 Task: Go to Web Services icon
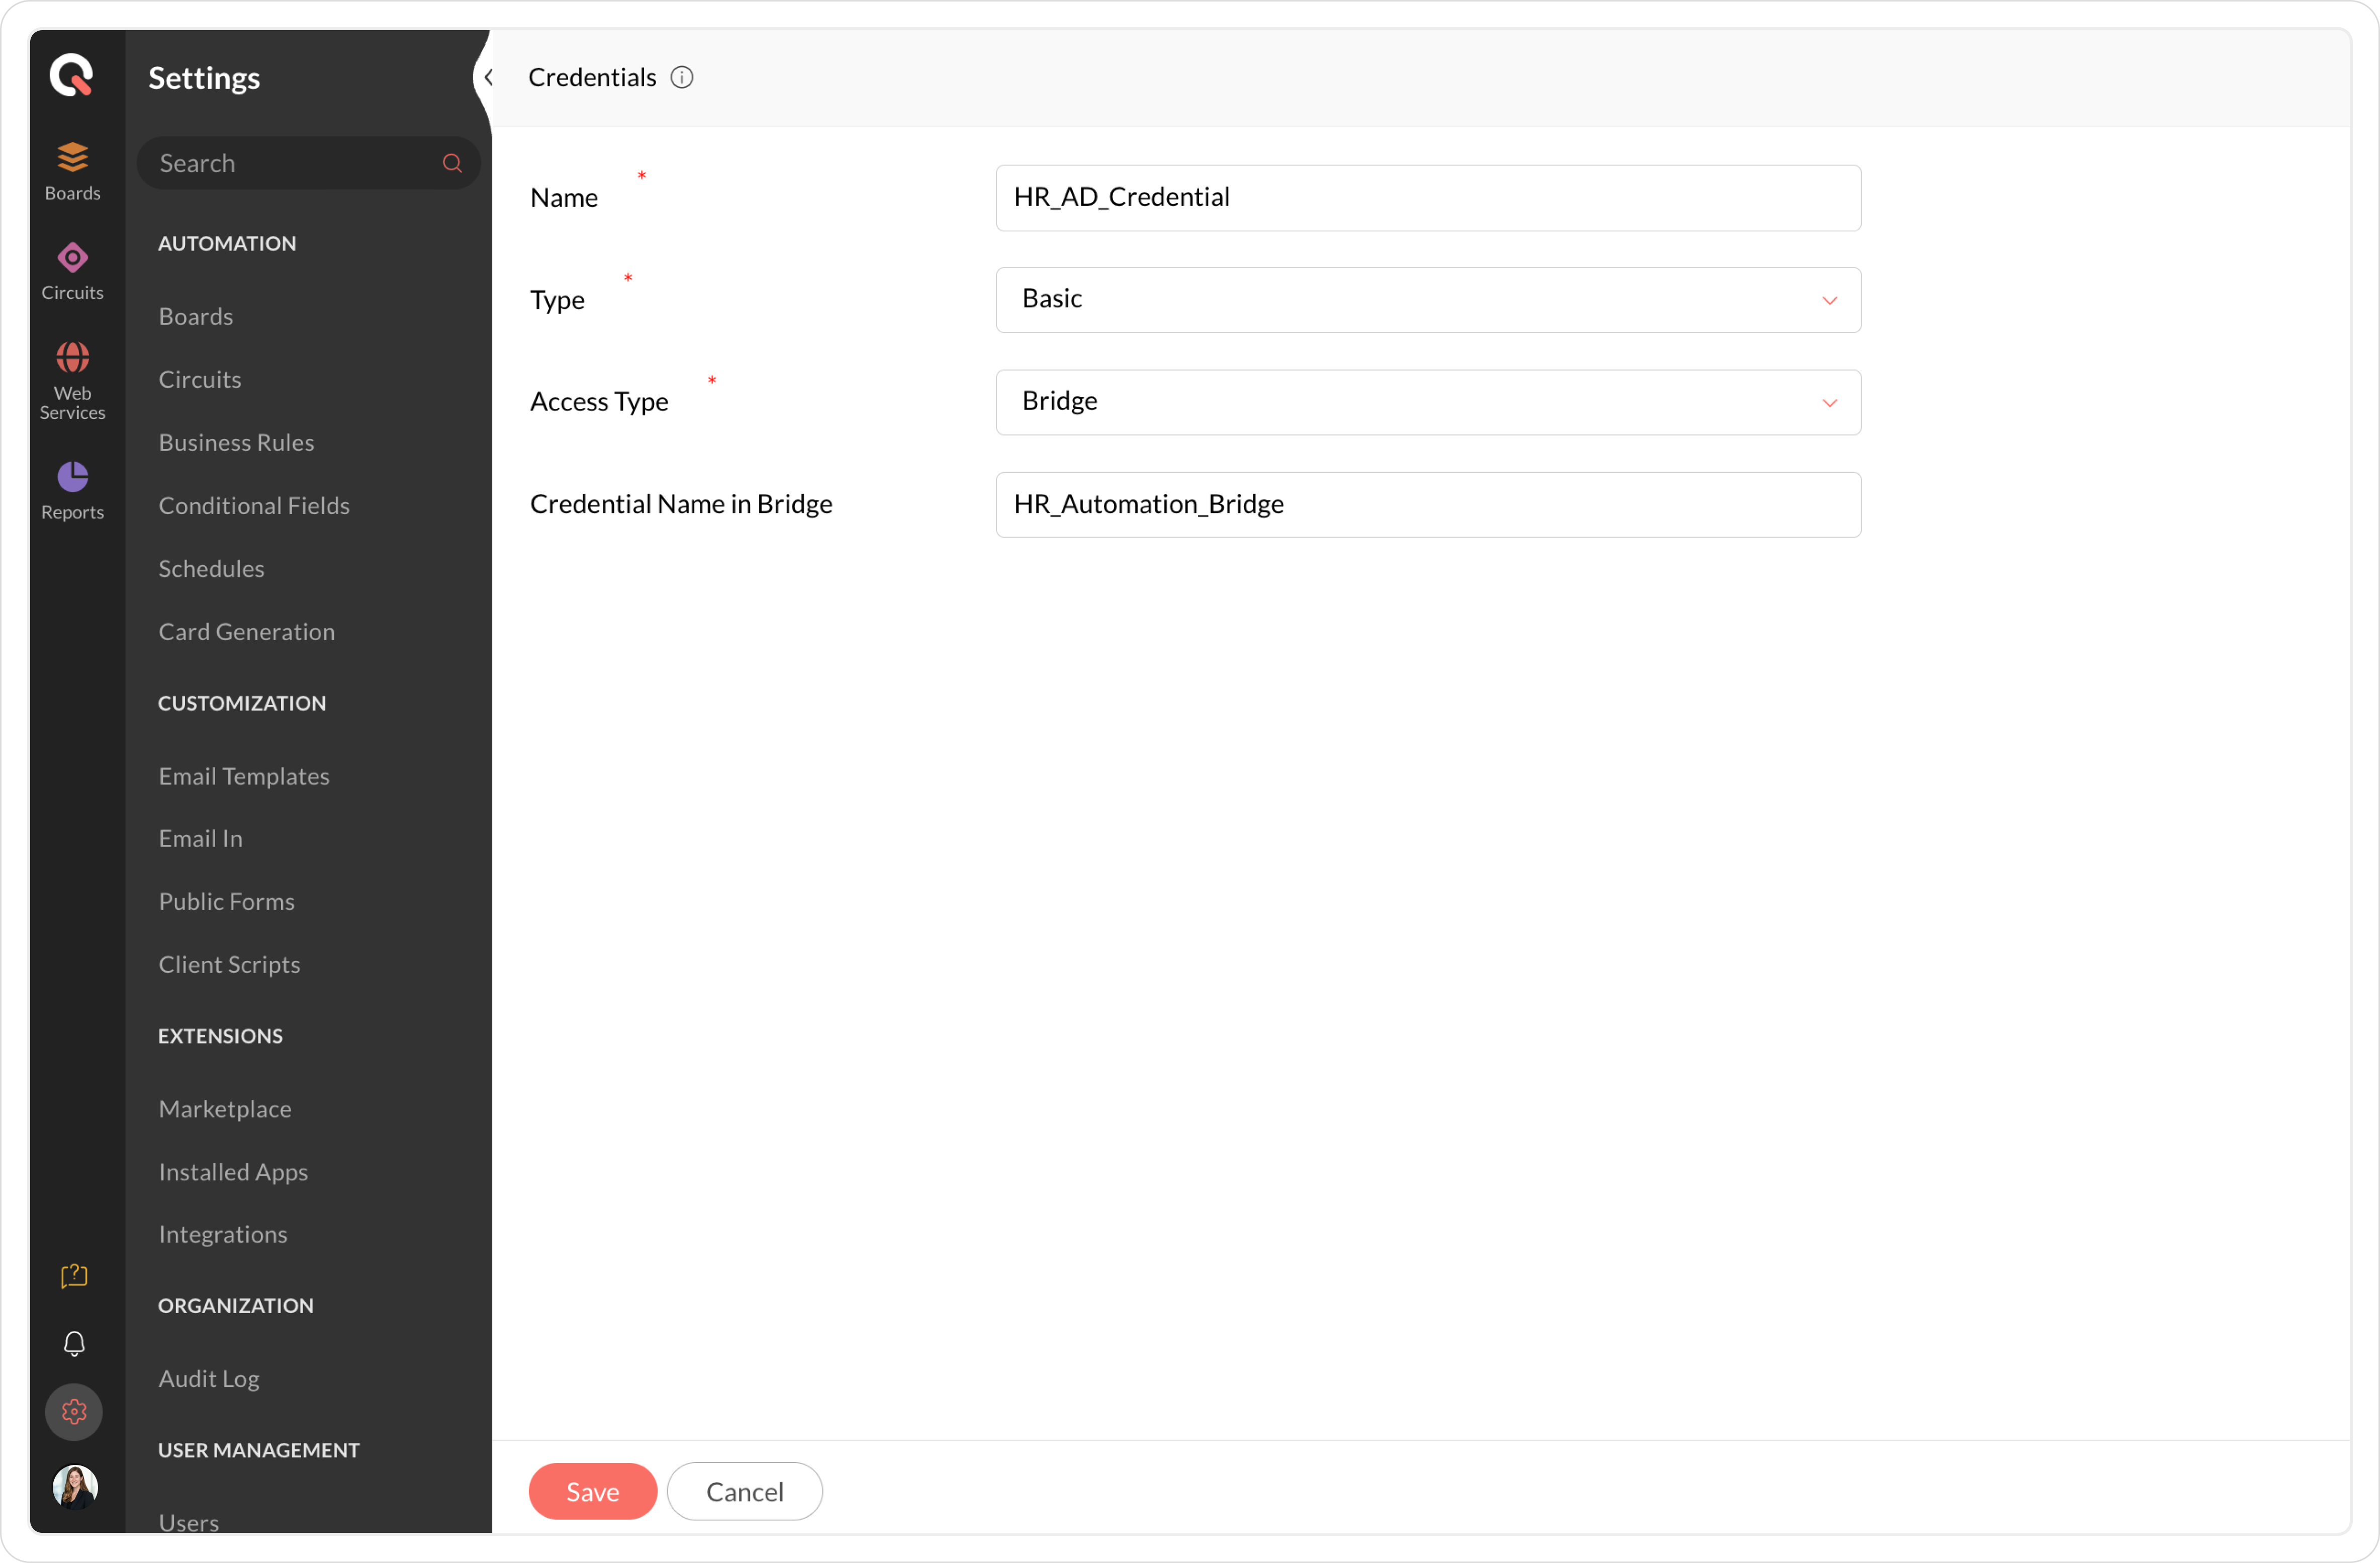pyautogui.click(x=72, y=380)
